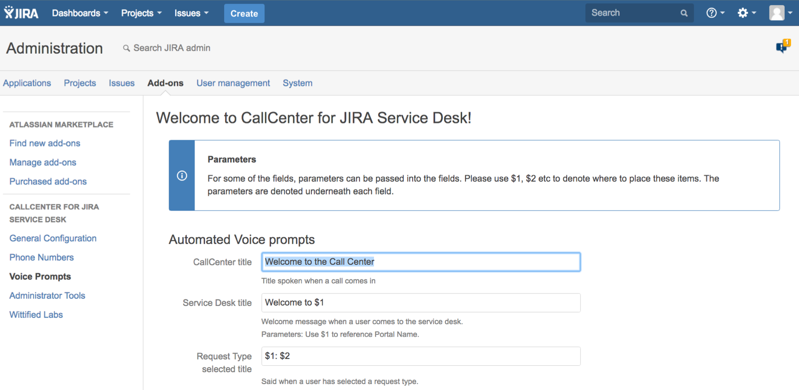The image size is (799, 390).
Task: Focus the Service Desk title field
Action: 420,302
